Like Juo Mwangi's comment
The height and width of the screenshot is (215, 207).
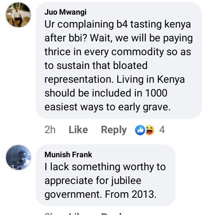(x=78, y=130)
